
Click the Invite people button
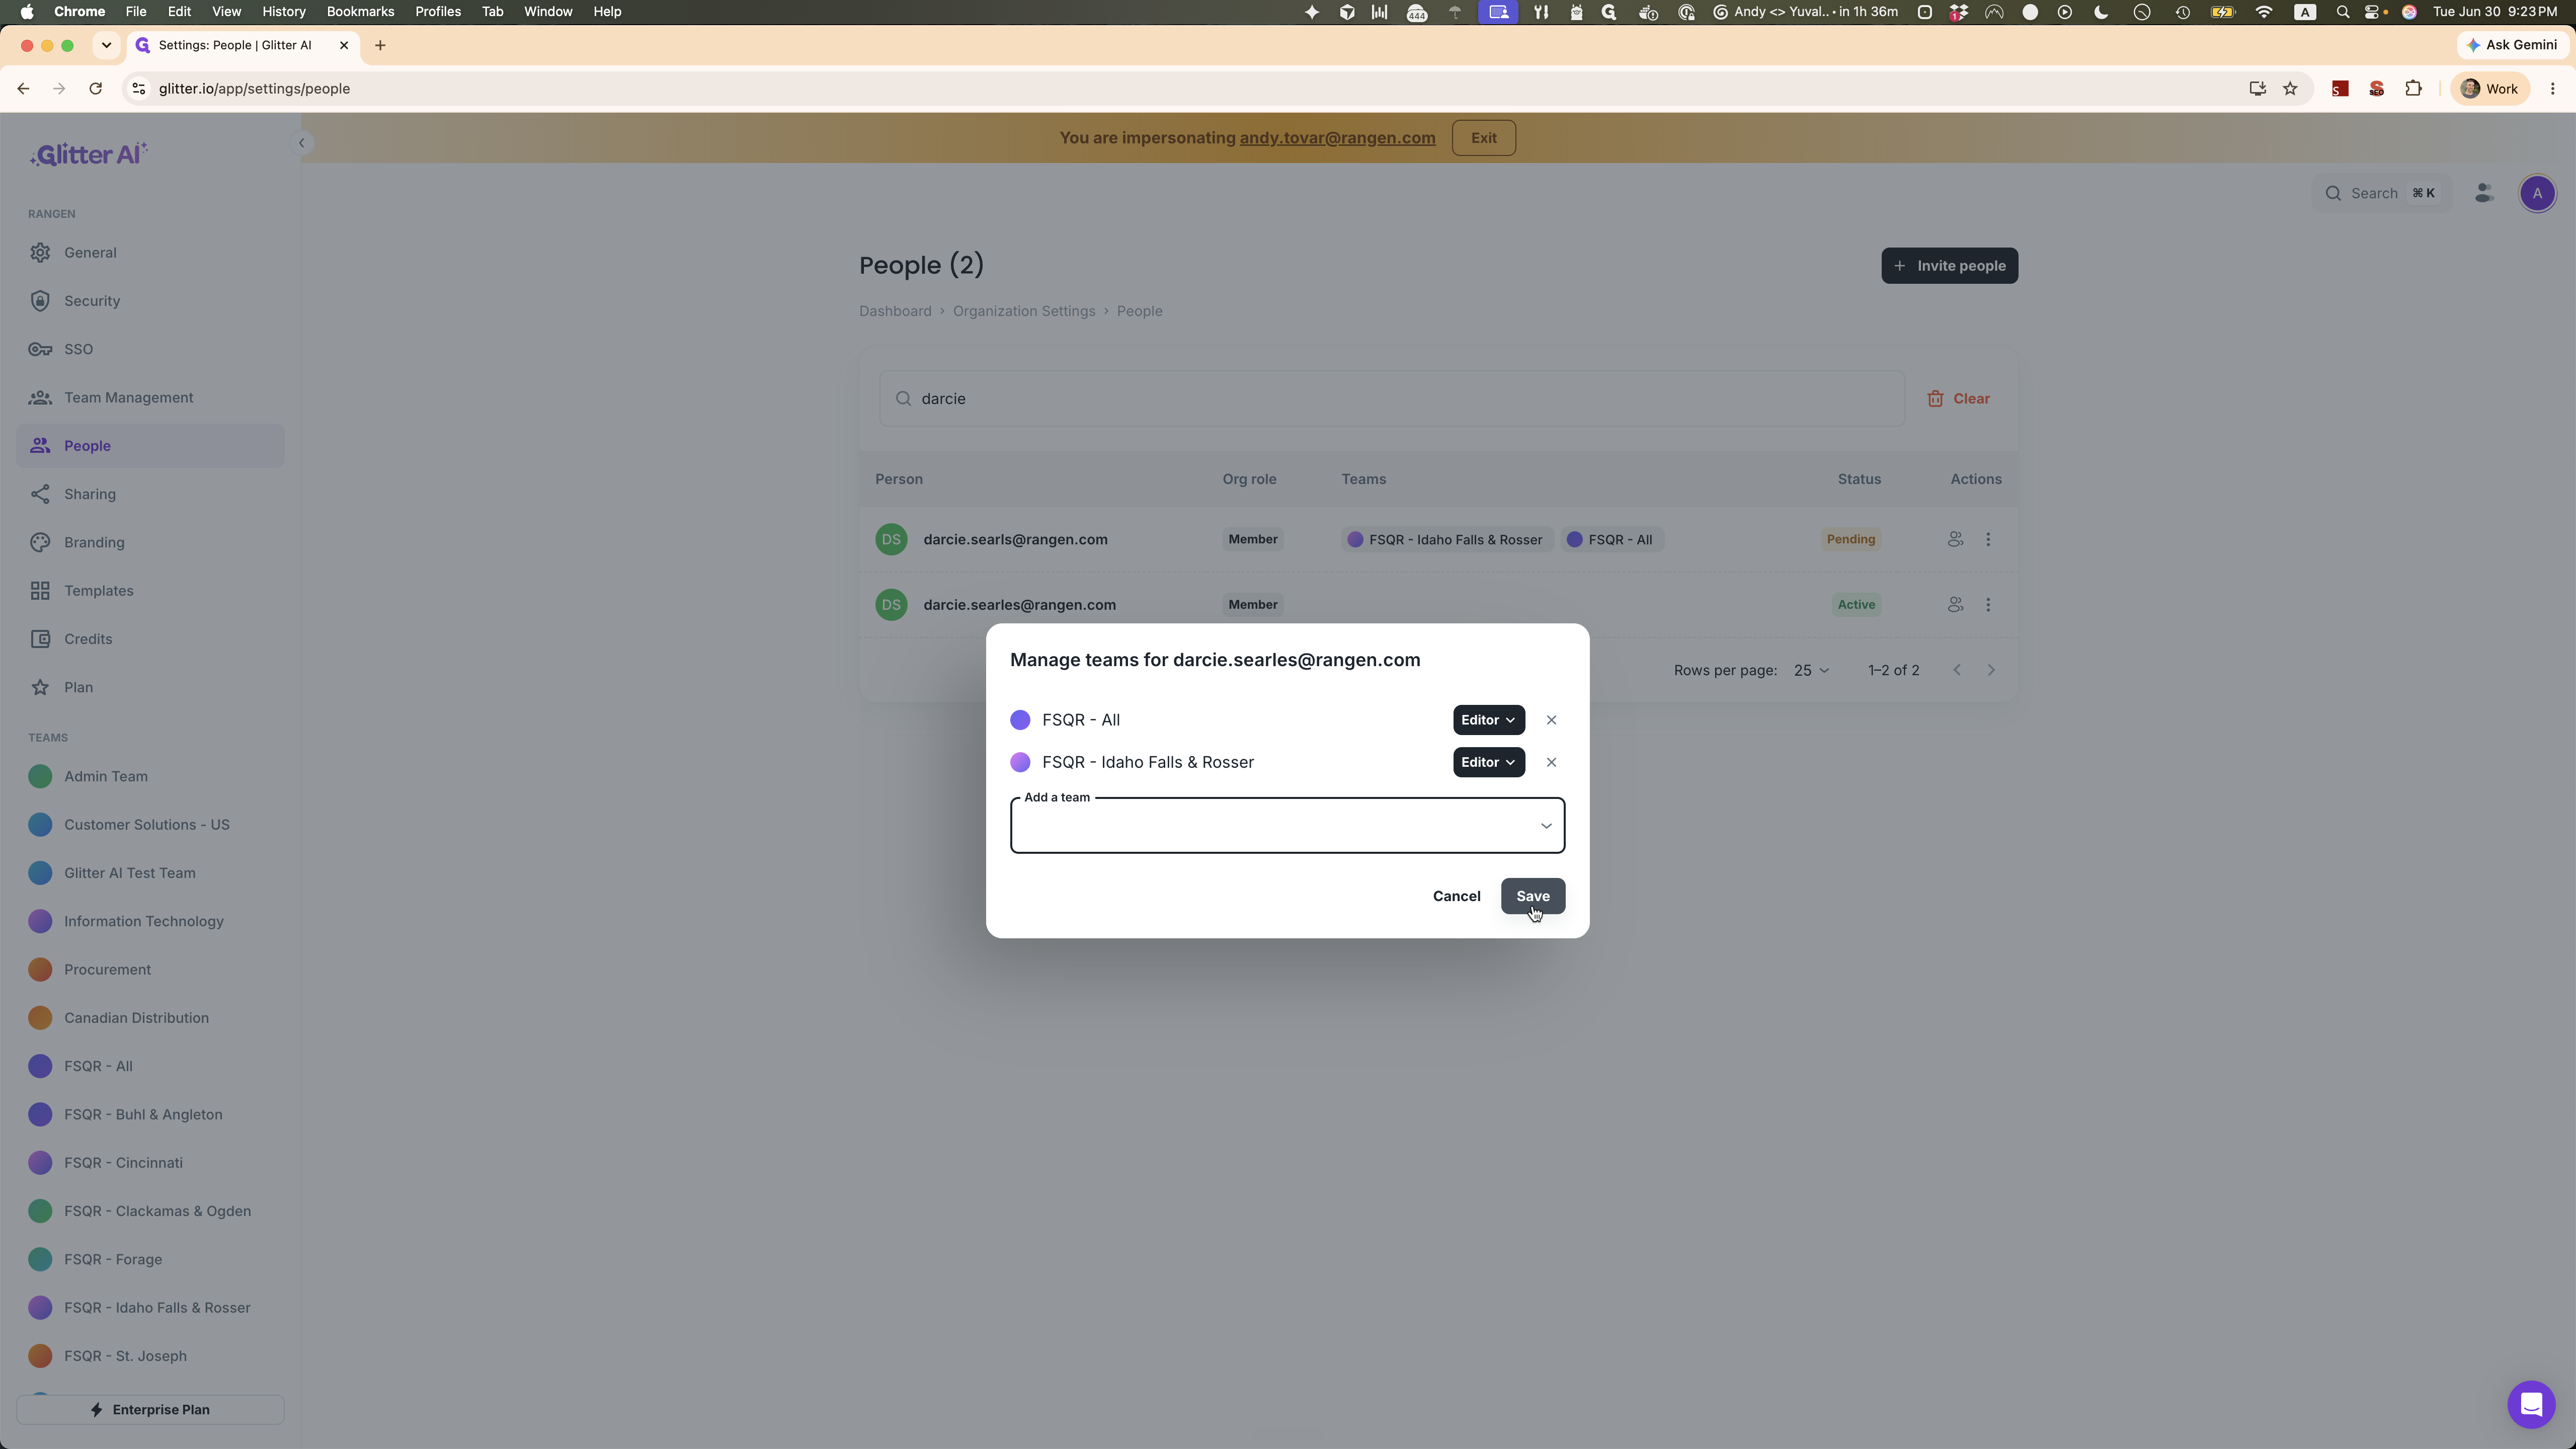(1949, 266)
